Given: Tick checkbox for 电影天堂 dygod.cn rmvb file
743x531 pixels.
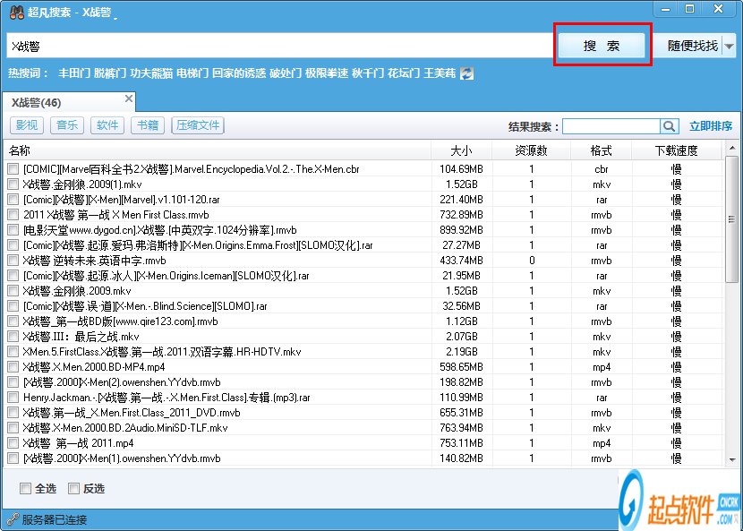Looking at the screenshot, I should (x=13, y=230).
